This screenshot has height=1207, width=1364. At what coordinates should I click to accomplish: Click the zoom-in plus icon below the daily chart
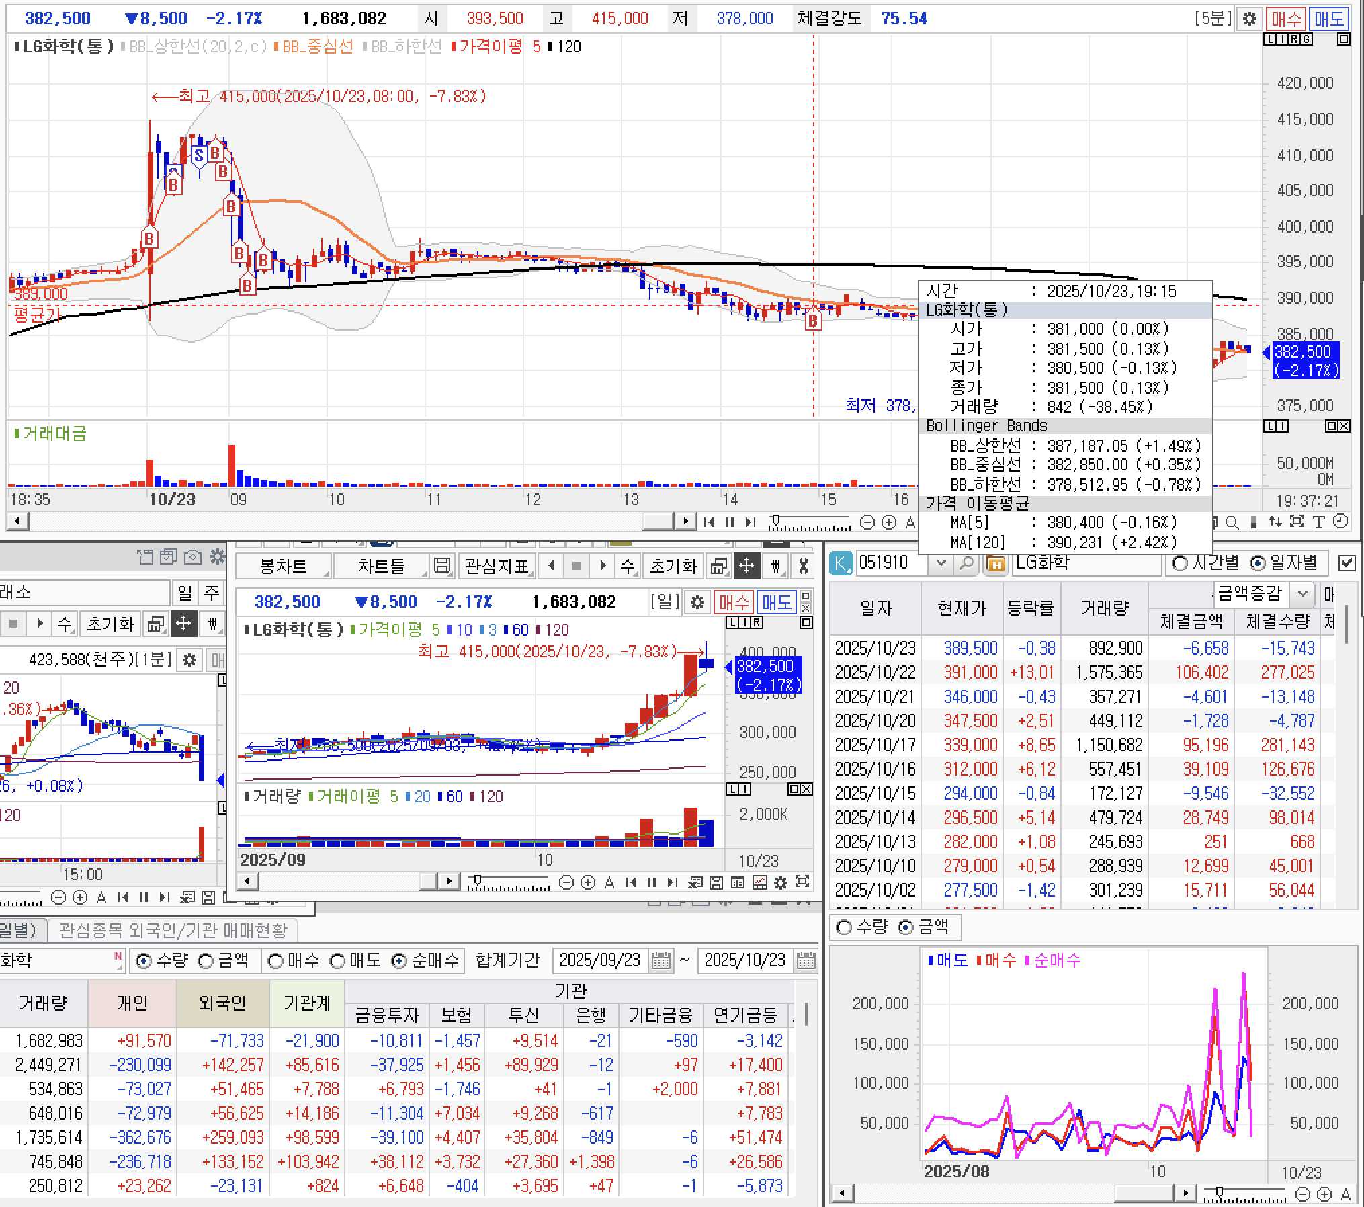pos(588,882)
